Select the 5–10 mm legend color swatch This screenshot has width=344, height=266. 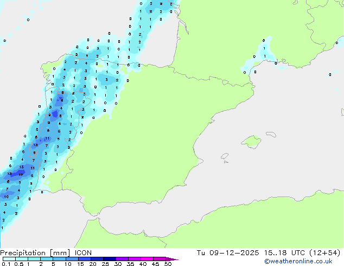point(59,259)
